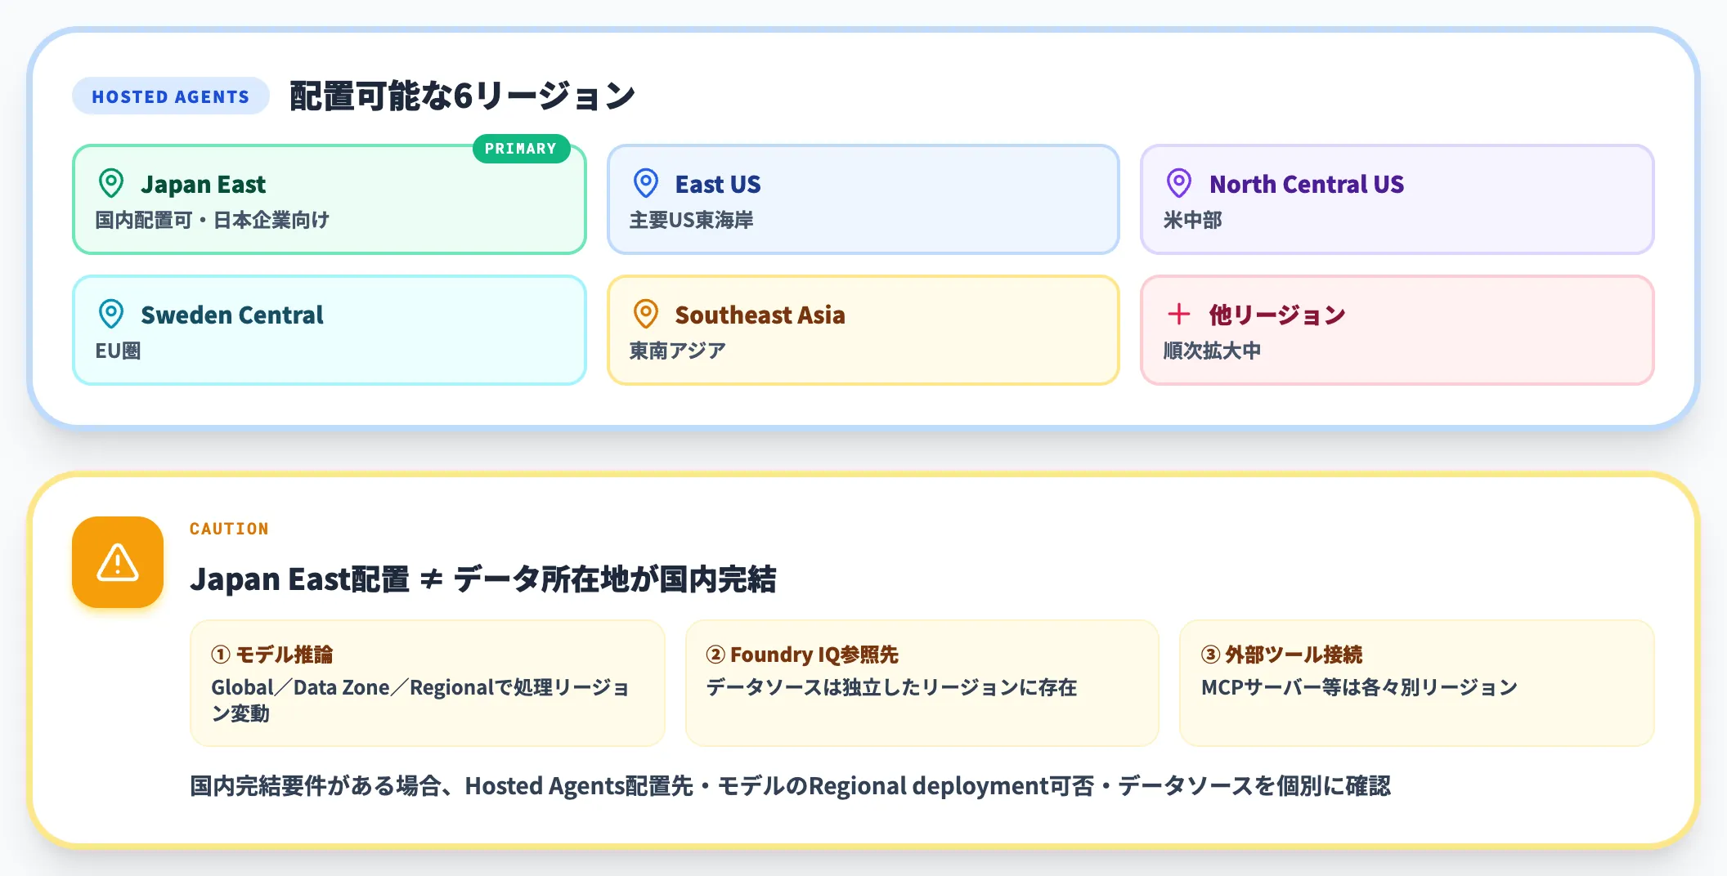The height and width of the screenshot is (876, 1727).
Task: Select the Sweden Central region title
Action: (x=232, y=315)
